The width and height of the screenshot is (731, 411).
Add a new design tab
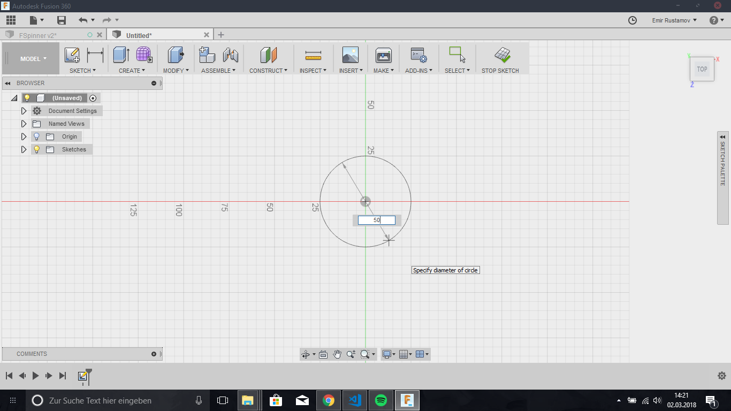pyautogui.click(x=221, y=35)
